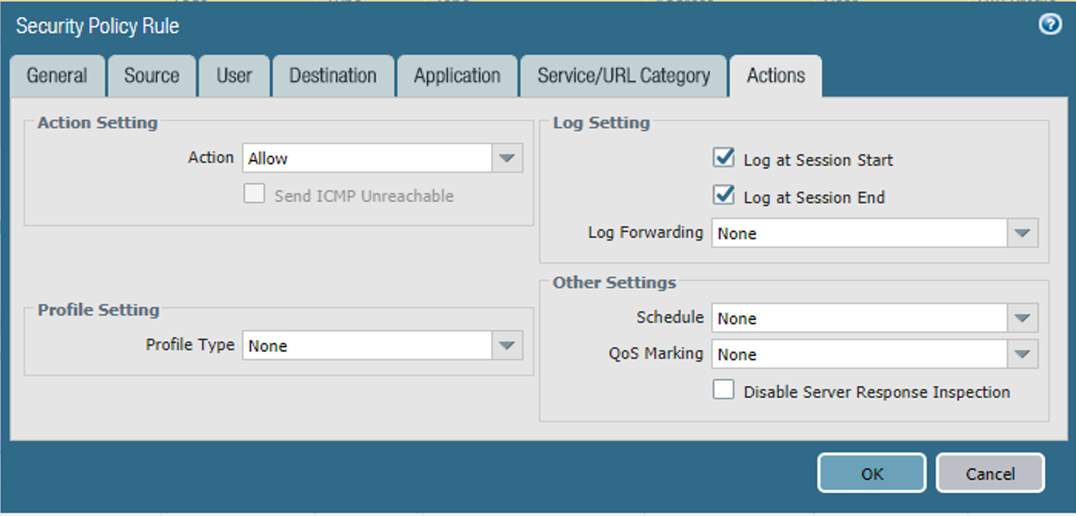Open the help icon in the title bar
Viewport: 1076px width, 516px height.
(x=1050, y=25)
